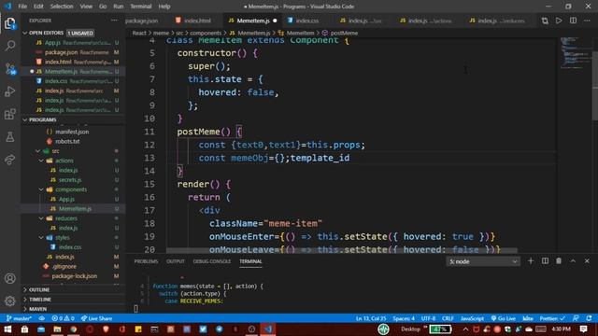Open the Extensions view
598x336 pixels.
point(10,114)
